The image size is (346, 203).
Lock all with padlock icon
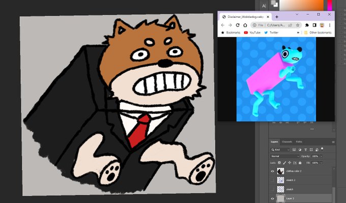[300, 163]
